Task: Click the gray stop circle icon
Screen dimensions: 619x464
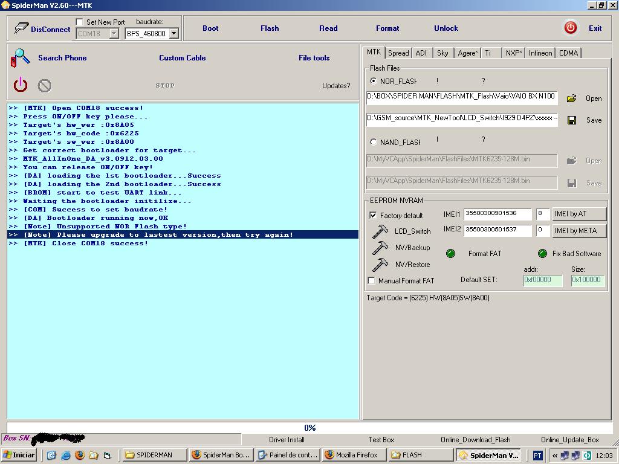Action: (44, 86)
